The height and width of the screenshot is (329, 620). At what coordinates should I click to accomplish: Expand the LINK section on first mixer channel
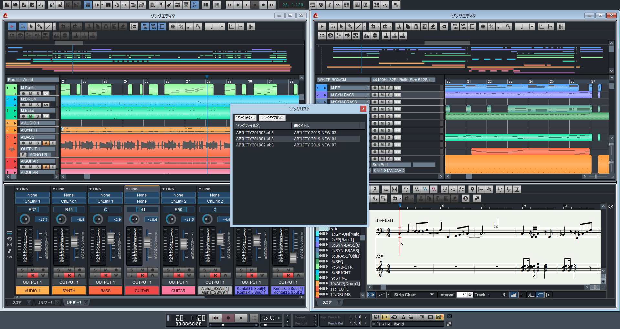tap(17, 189)
